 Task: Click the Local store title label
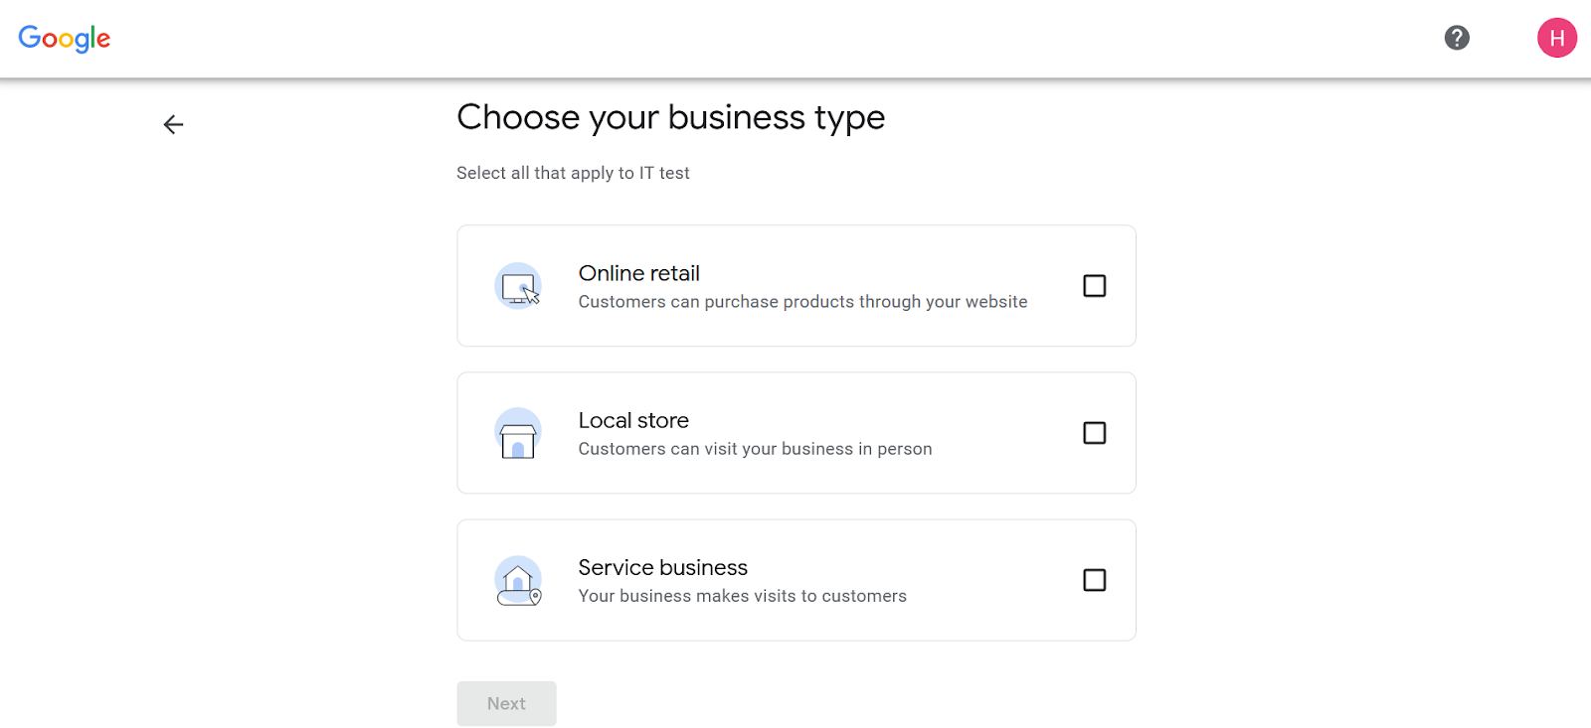point(633,420)
